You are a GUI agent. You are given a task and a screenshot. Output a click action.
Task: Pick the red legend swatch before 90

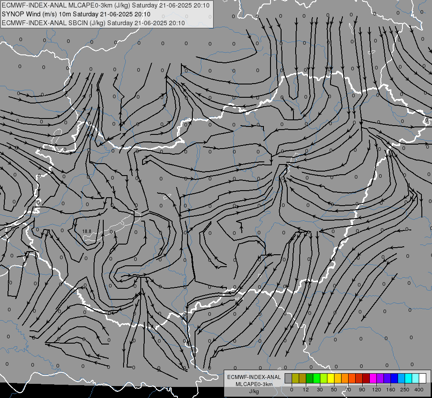point(359,378)
